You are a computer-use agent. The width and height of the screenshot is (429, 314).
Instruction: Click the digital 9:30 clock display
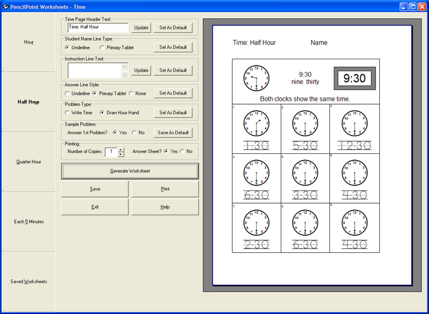click(355, 78)
